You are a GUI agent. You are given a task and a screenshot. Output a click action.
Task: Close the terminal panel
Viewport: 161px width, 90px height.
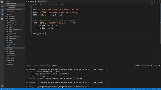159,66
